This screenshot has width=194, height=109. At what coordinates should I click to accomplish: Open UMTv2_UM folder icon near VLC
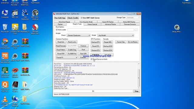coord(25,100)
